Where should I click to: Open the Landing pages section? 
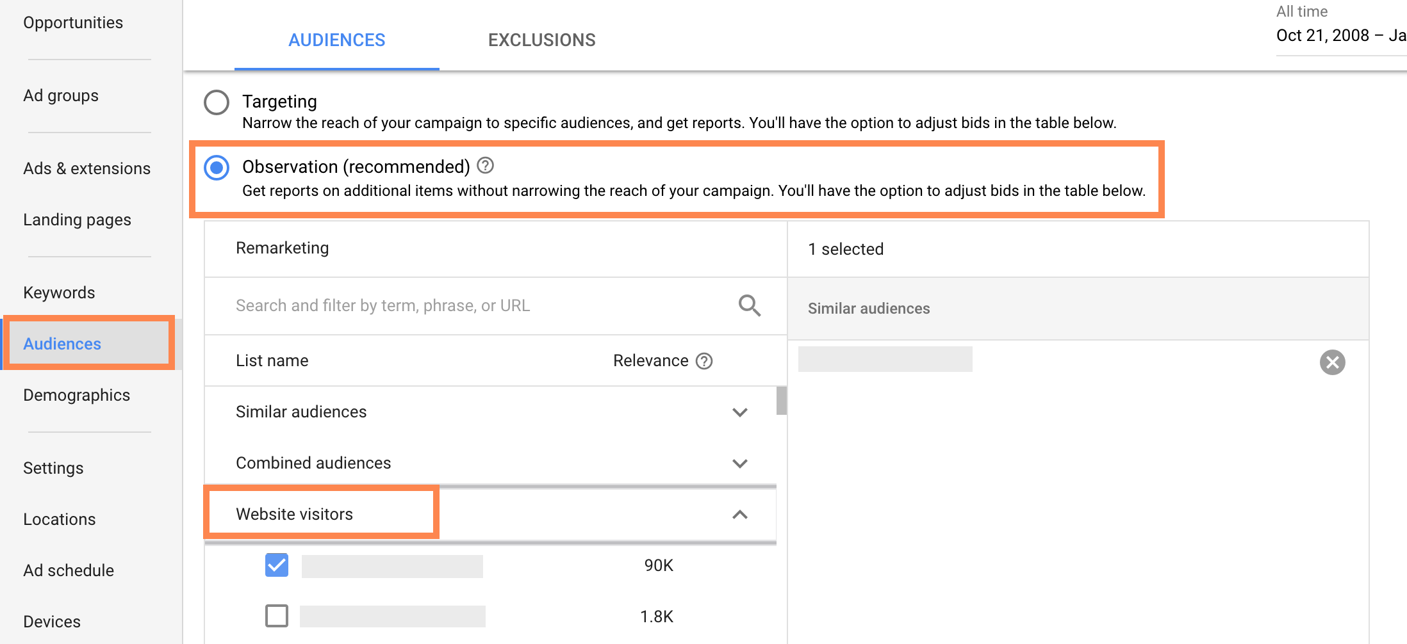coord(77,219)
